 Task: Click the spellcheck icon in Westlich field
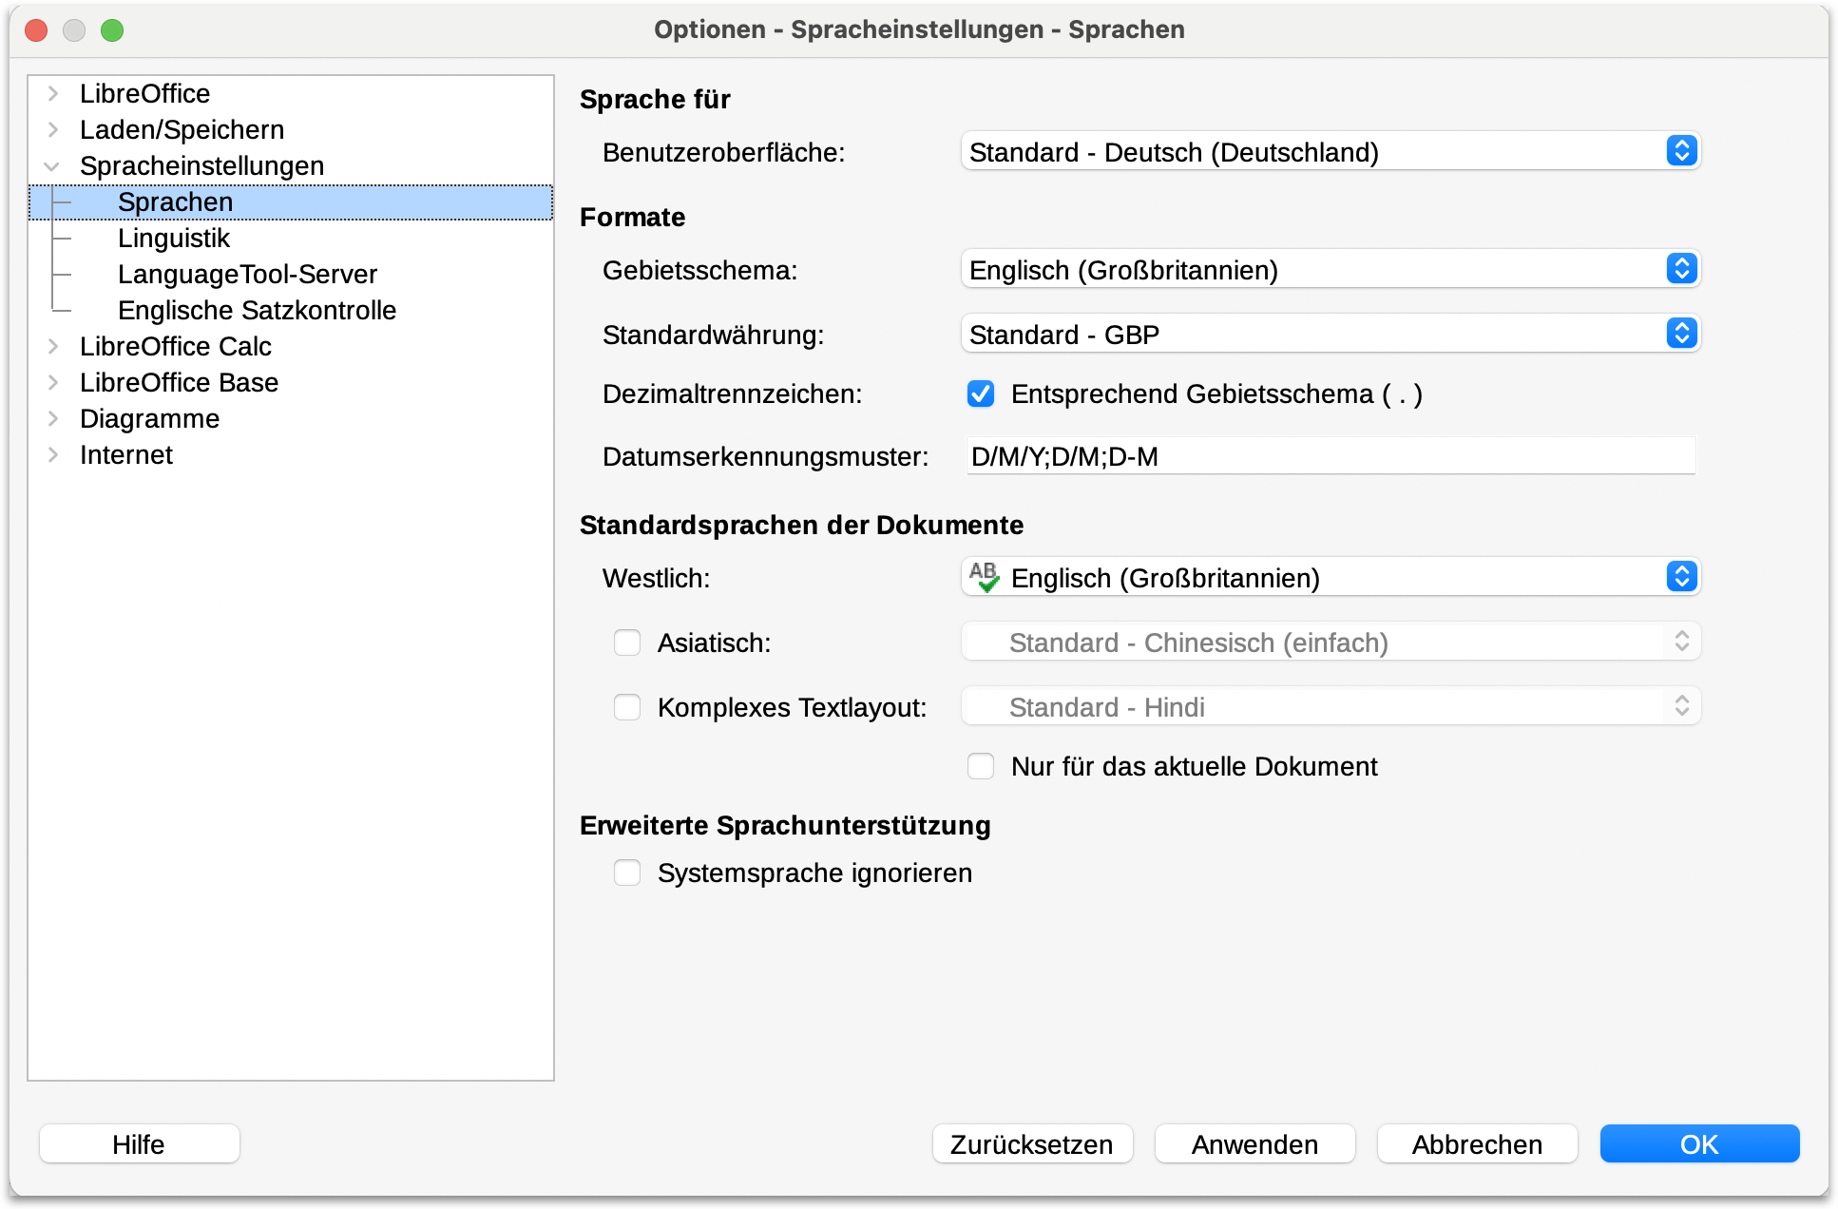(984, 577)
